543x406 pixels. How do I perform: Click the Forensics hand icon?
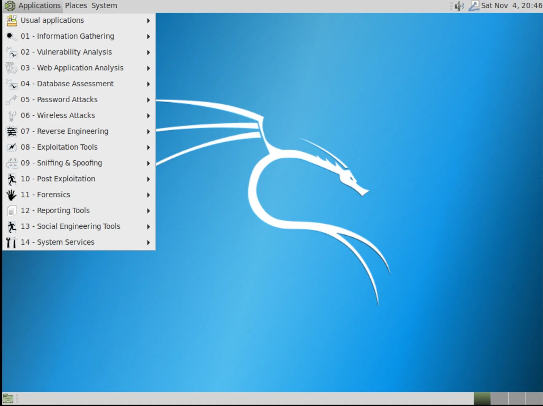pyautogui.click(x=12, y=195)
